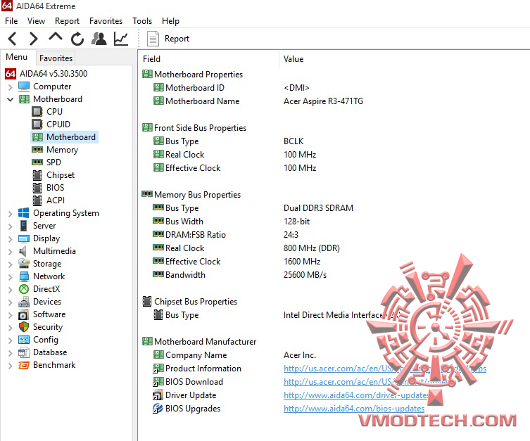Select the Chipset icon in tree
This screenshot has height=441, width=530.
(37, 175)
